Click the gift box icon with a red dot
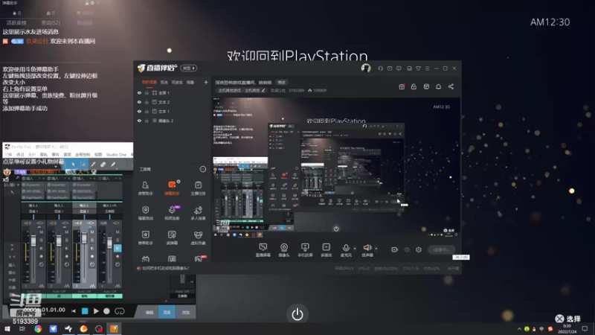This screenshot has width=595, height=335. [402, 86]
